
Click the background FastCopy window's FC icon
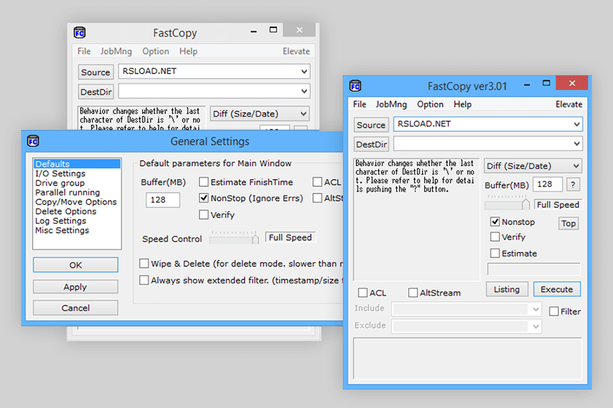80,33
